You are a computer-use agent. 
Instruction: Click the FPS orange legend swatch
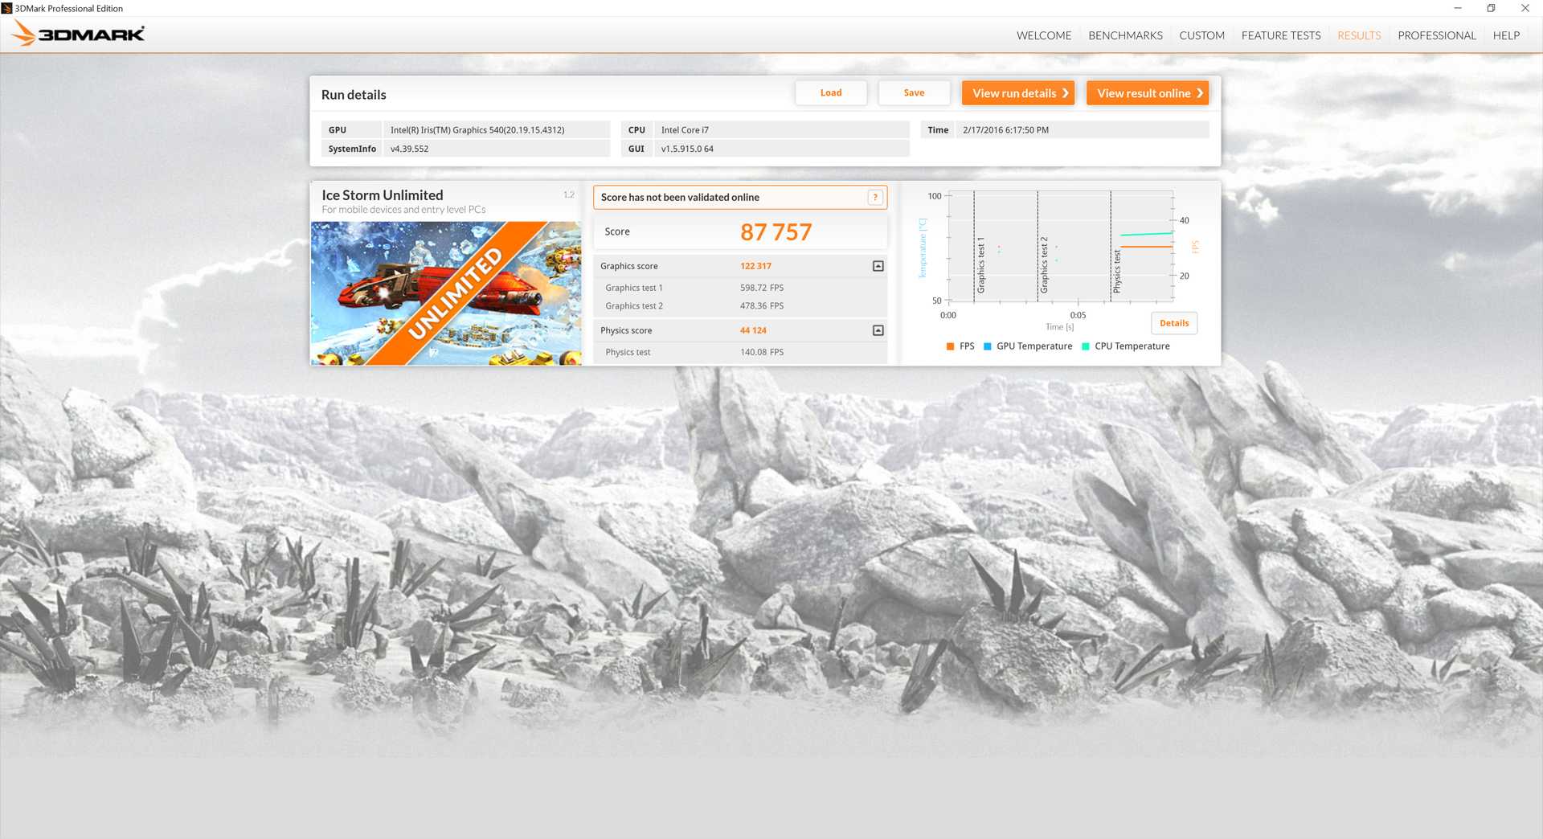951,346
